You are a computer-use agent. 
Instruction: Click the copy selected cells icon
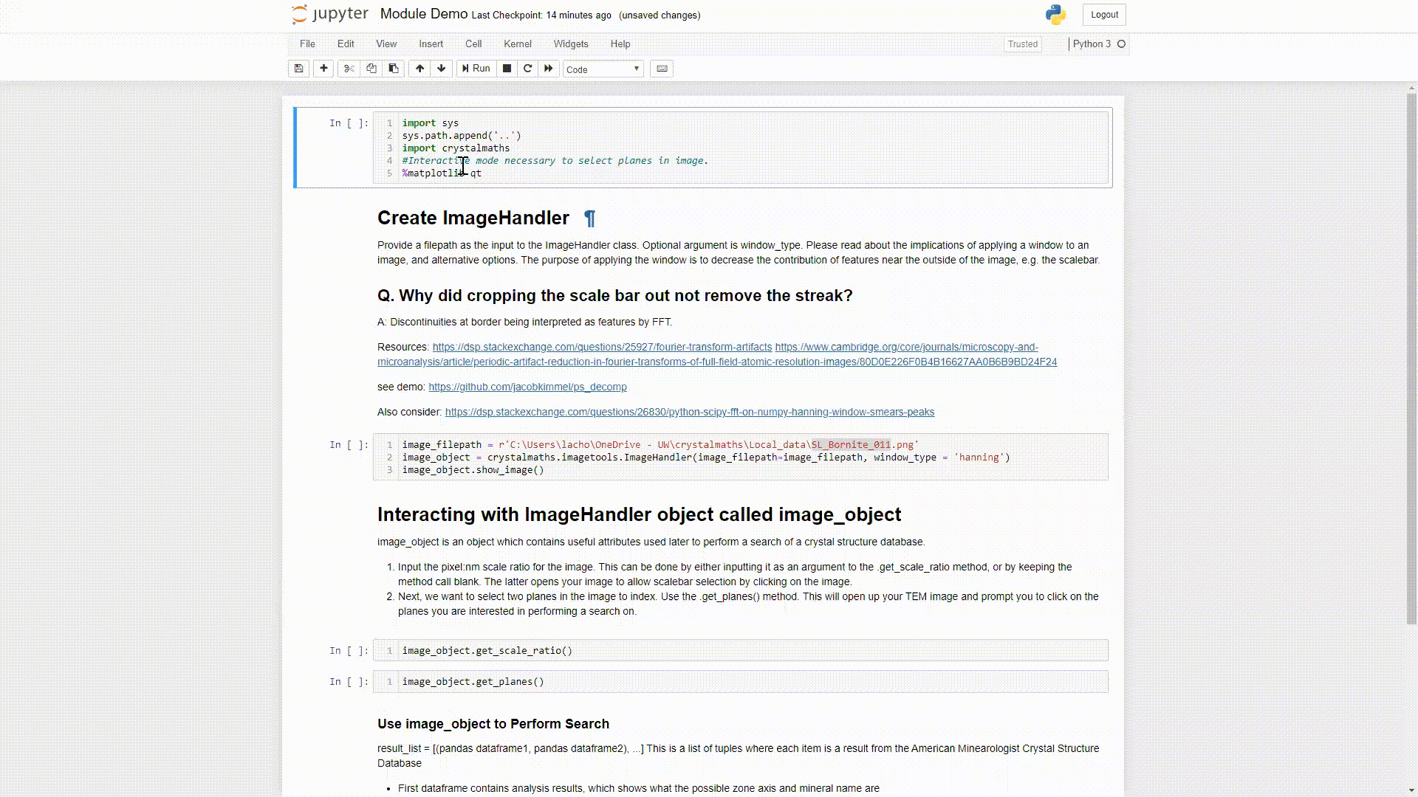[x=371, y=69]
